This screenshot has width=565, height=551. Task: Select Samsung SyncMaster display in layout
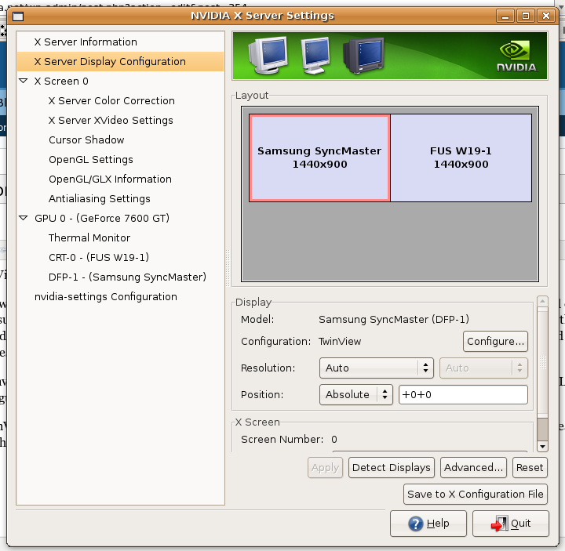[x=319, y=158]
